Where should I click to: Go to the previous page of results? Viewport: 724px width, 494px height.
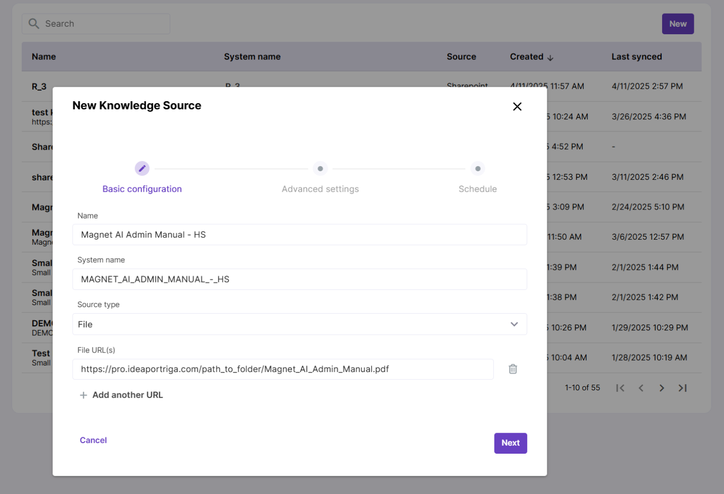point(641,388)
